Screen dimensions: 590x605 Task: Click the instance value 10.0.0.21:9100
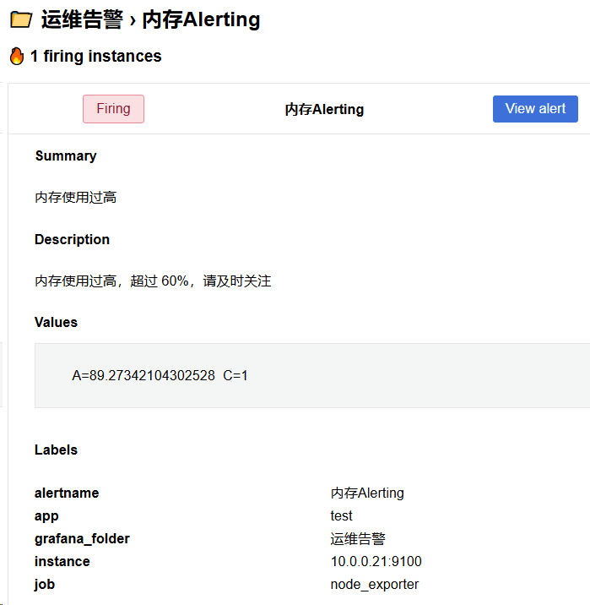click(x=376, y=561)
